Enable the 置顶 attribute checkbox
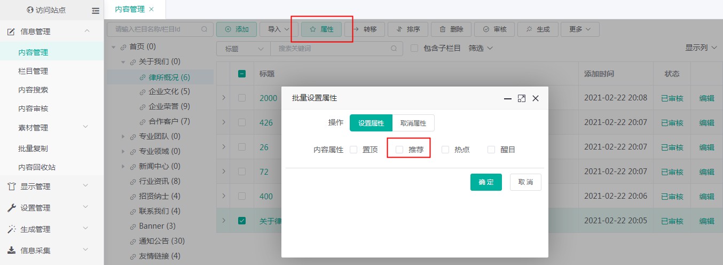 [353, 150]
